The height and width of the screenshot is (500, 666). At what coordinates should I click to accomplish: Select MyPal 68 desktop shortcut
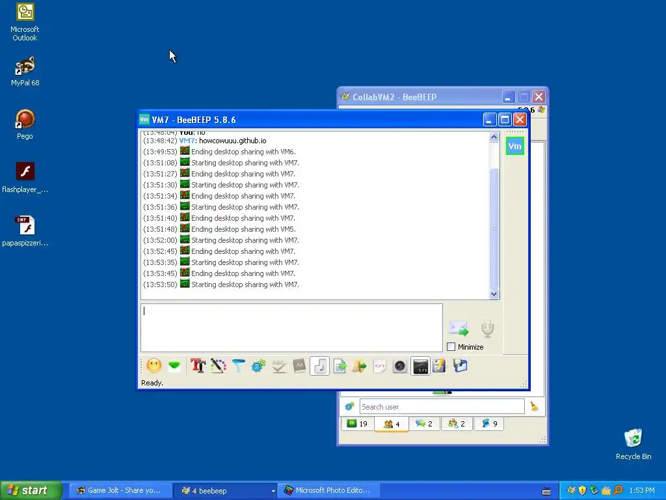coord(25,72)
